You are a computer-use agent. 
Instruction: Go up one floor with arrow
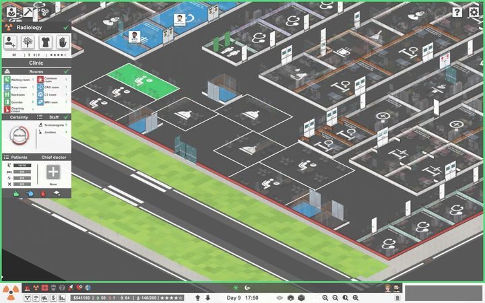(x=197, y=298)
